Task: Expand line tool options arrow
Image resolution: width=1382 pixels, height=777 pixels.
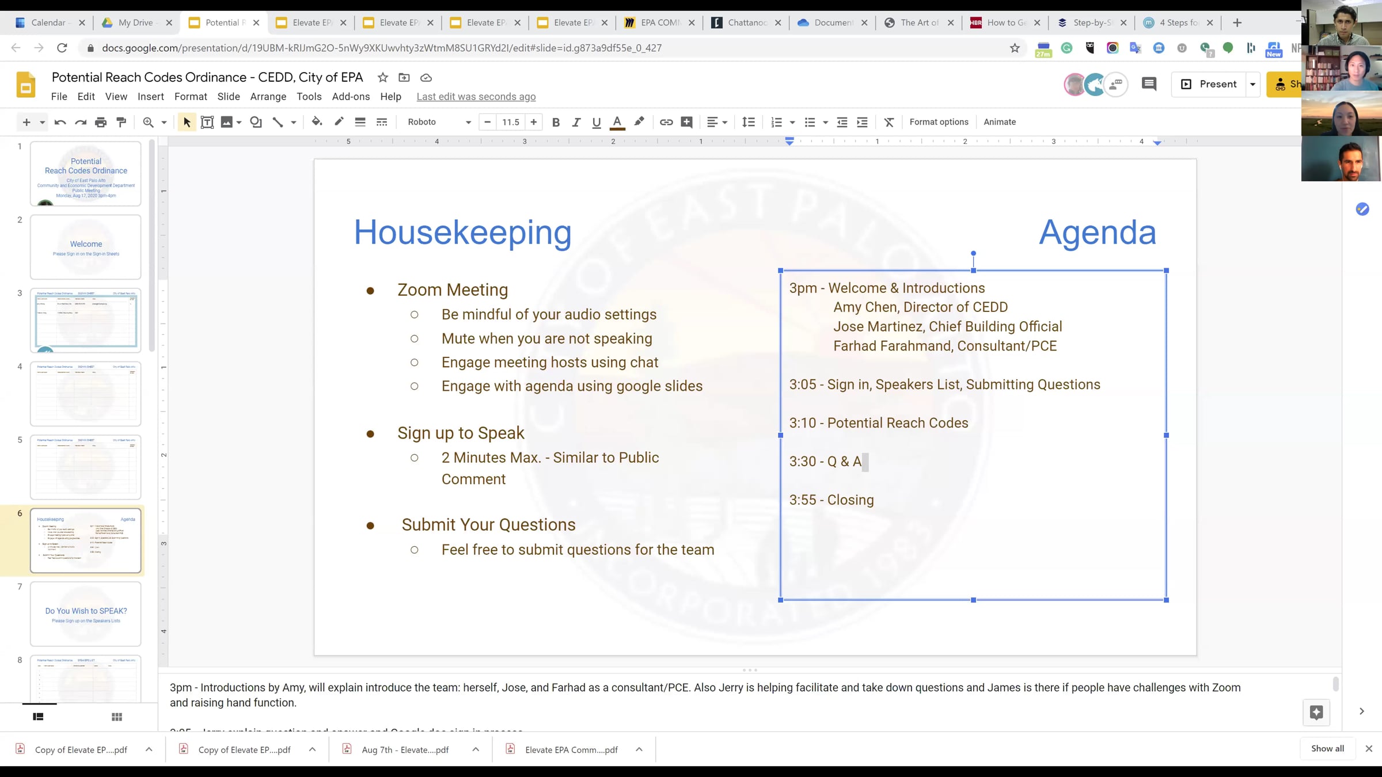Action: click(294, 122)
